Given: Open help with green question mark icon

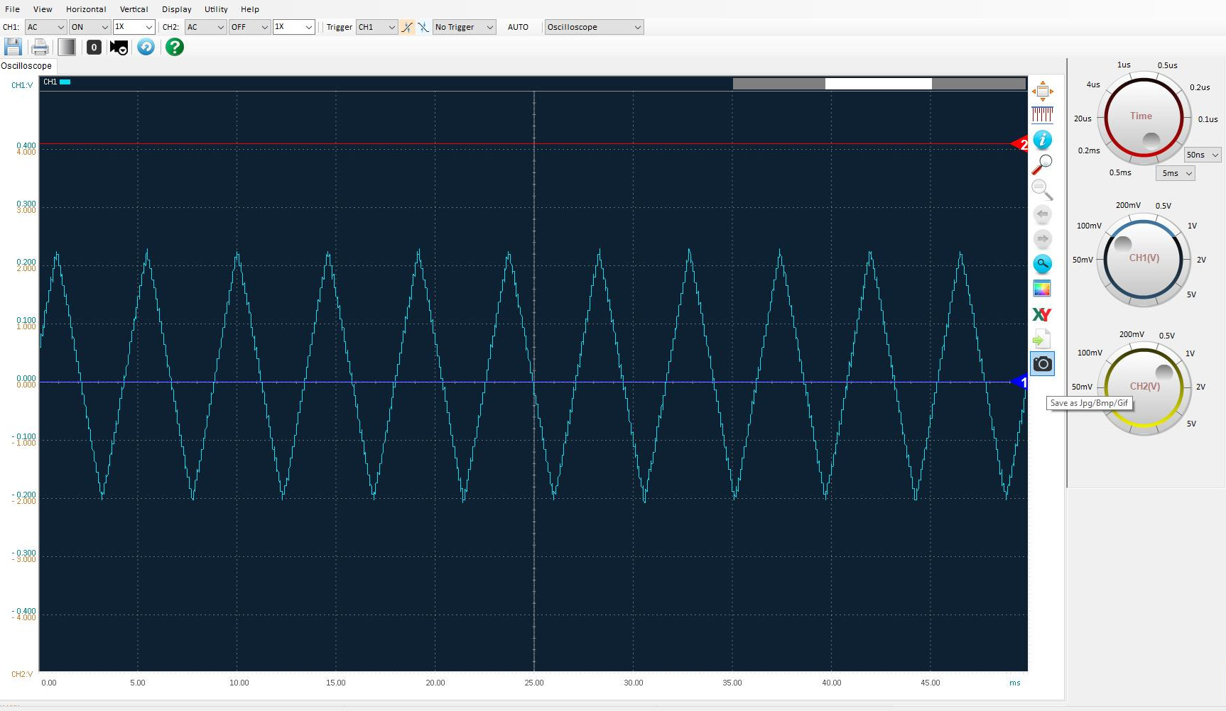Looking at the screenshot, I should point(175,47).
